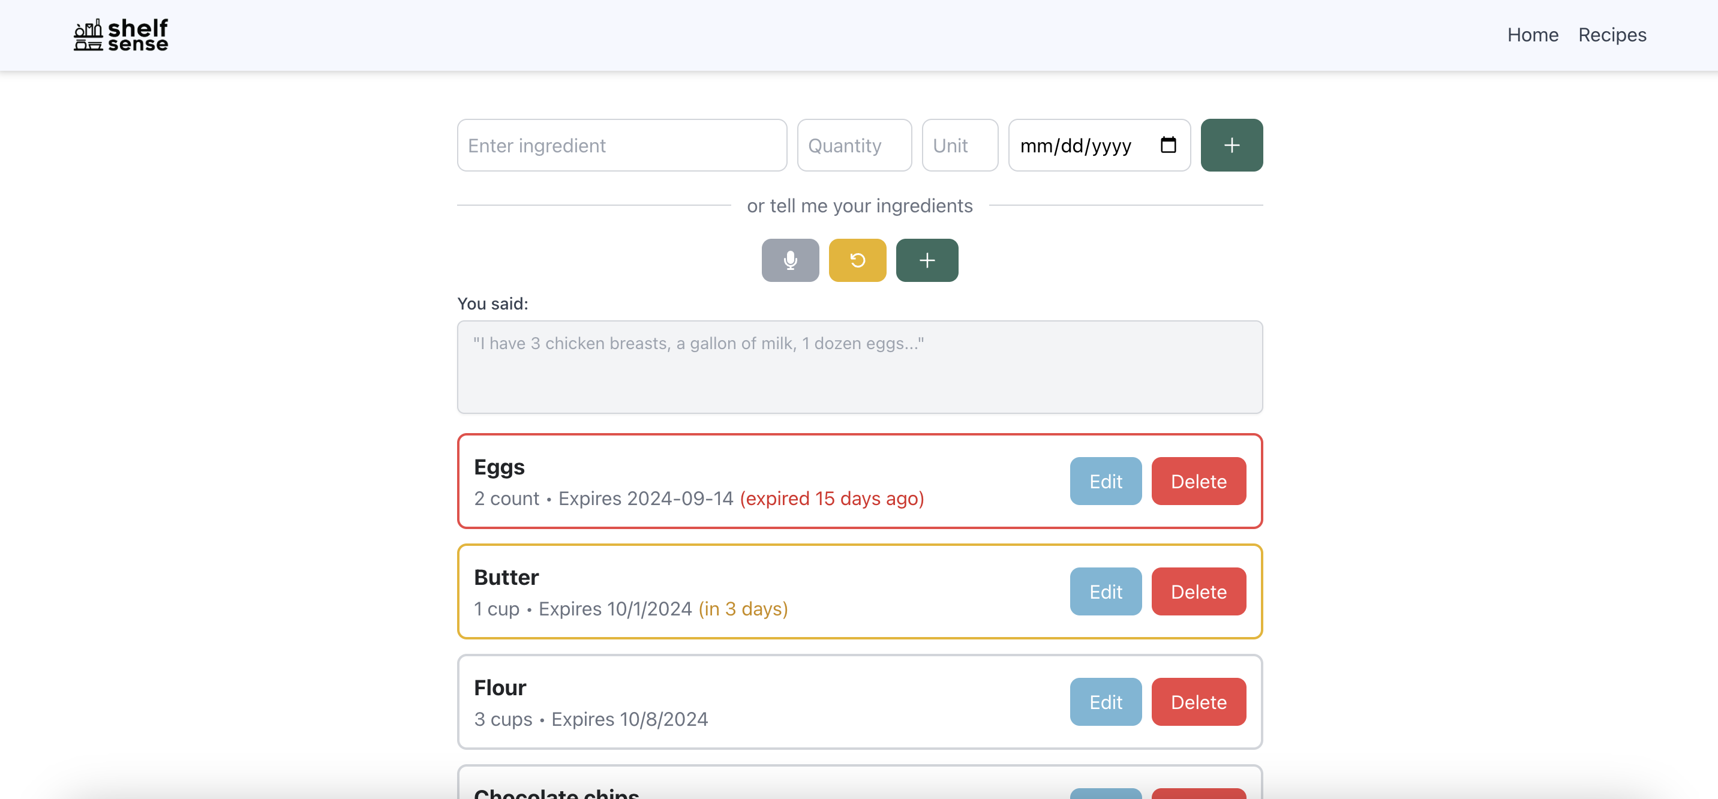The width and height of the screenshot is (1718, 799).
Task: Click into the Quantity field
Action: coord(854,145)
